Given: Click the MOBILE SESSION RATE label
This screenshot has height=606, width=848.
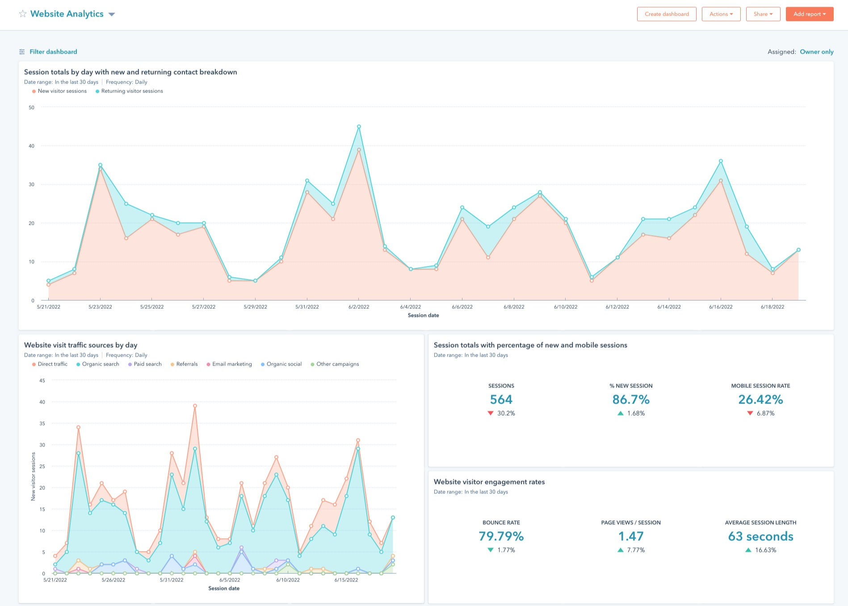Looking at the screenshot, I should click(x=760, y=386).
